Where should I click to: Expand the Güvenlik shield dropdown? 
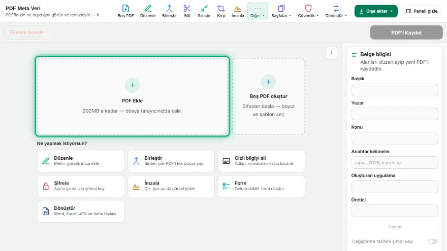(308, 11)
